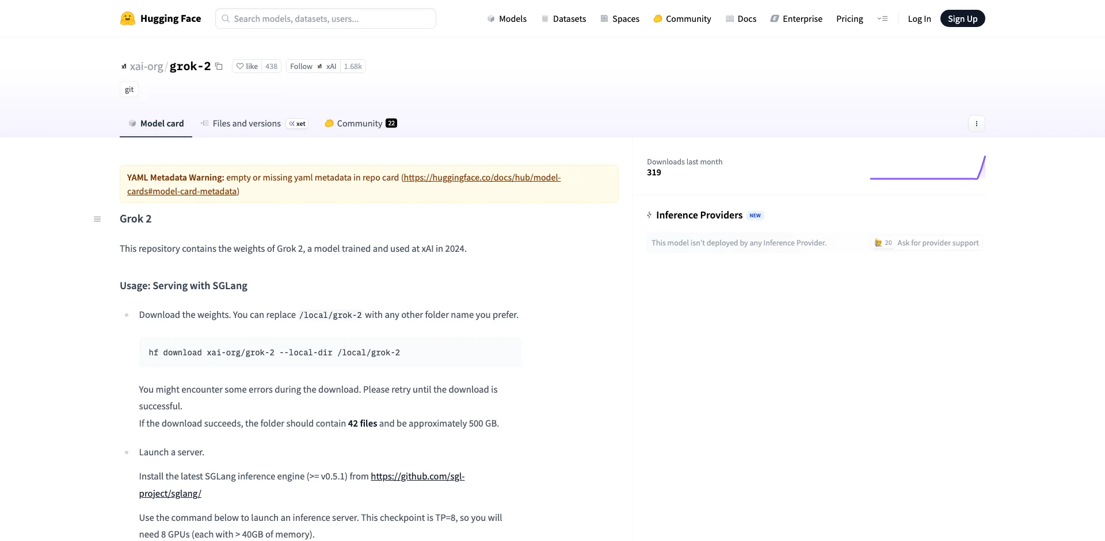
Task: Follow the sgl-project/sglang GitHub link
Action: (417, 476)
